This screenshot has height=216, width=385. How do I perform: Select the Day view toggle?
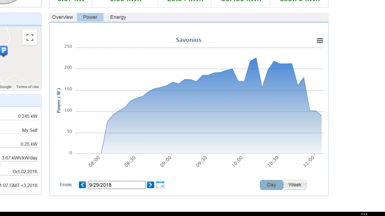click(271, 185)
